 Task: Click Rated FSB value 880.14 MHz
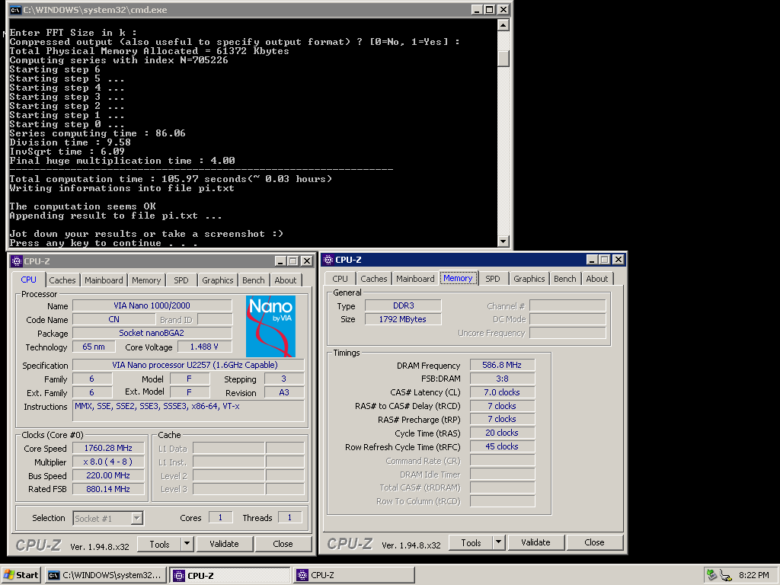108,489
